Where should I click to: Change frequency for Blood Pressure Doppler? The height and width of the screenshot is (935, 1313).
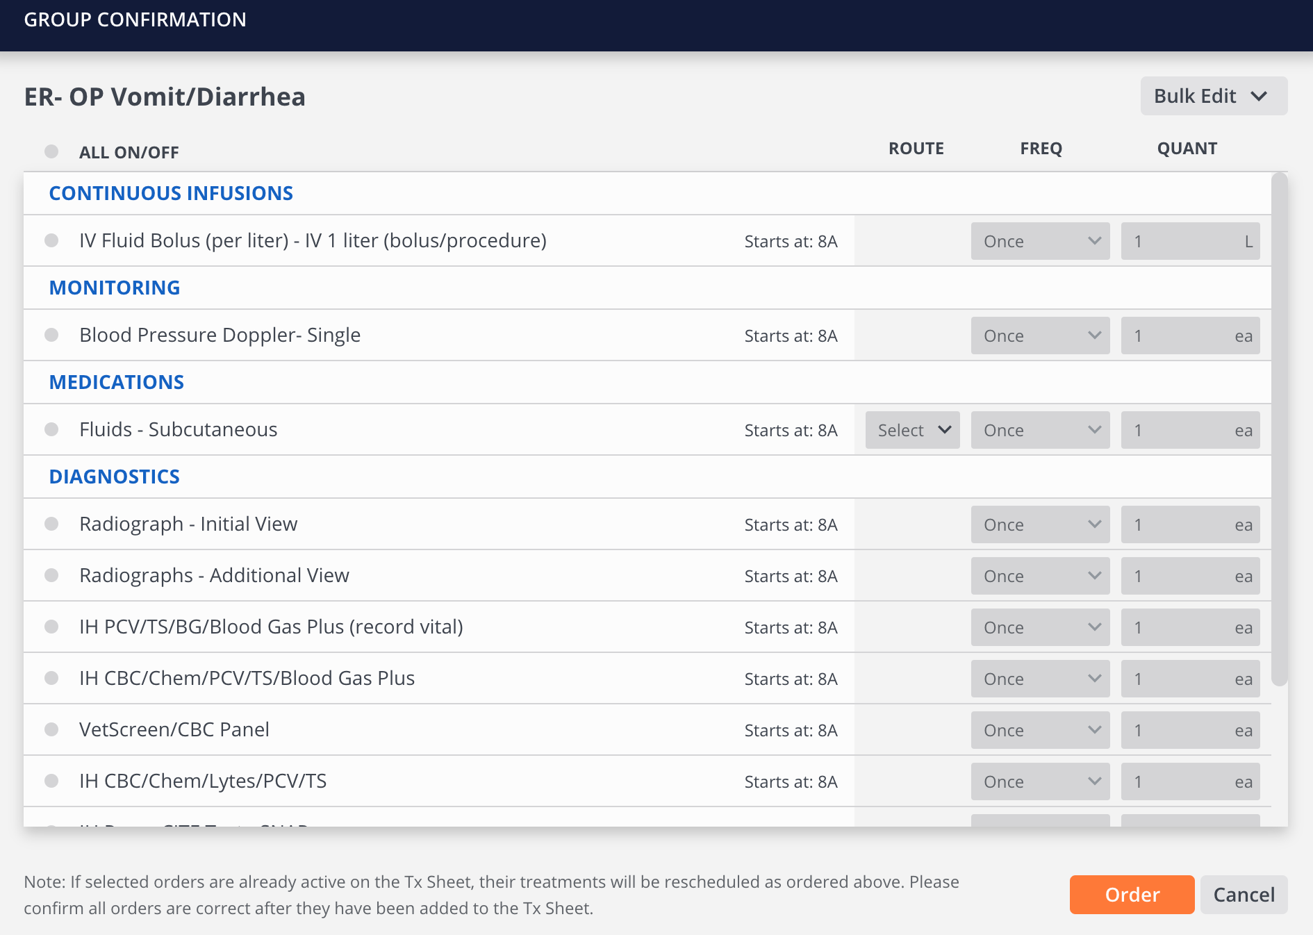point(1040,336)
